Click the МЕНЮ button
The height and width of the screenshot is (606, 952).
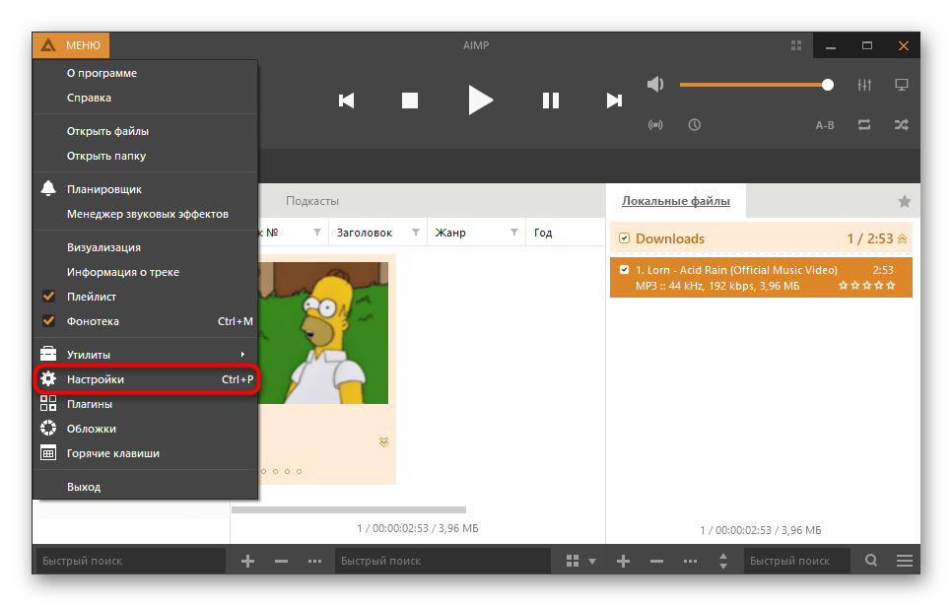pos(71,45)
